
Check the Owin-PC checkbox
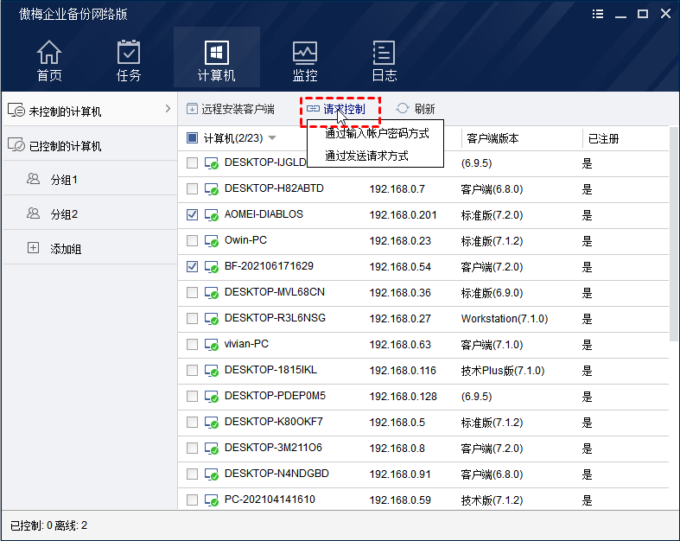point(192,240)
